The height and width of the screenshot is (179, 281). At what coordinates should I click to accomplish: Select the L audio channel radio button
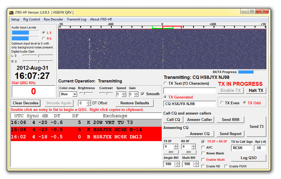click(x=44, y=33)
